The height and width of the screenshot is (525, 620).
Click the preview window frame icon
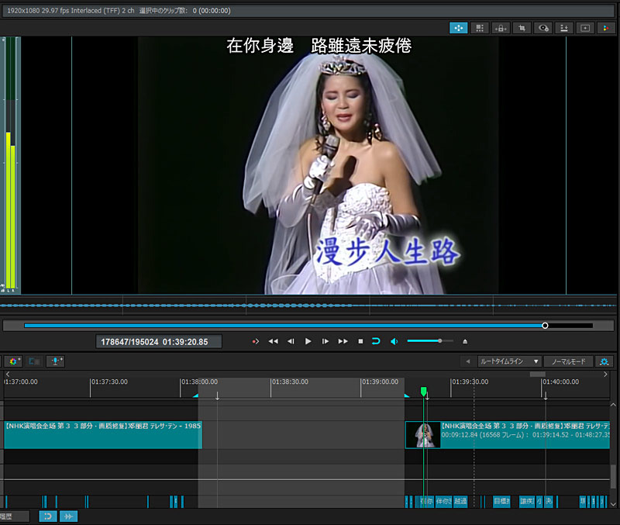[x=585, y=28]
